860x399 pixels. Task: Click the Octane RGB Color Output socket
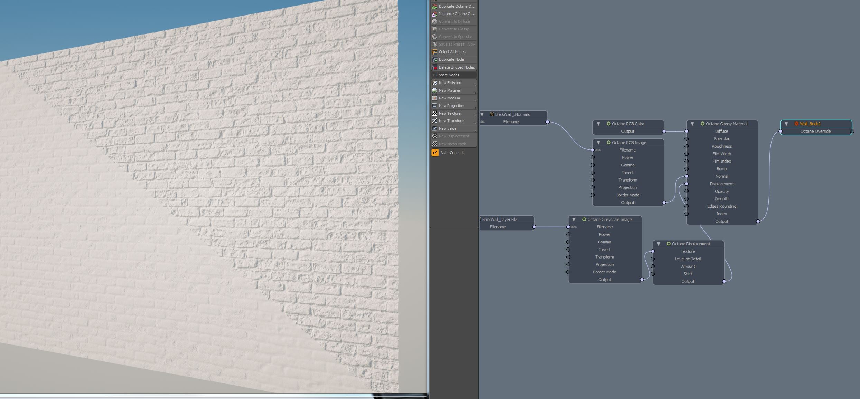point(664,131)
